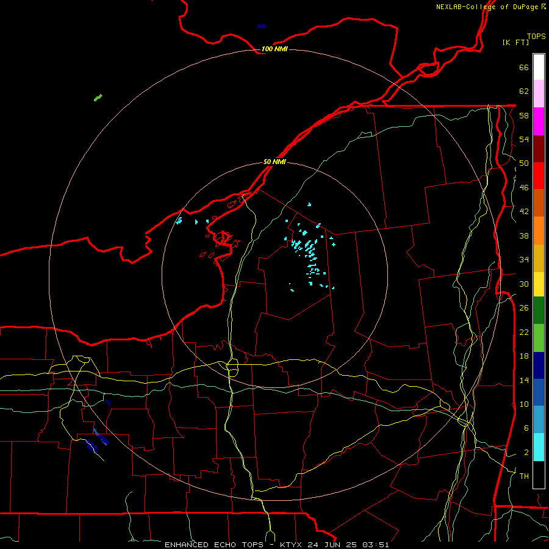Click the 38 scale label

(524, 235)
